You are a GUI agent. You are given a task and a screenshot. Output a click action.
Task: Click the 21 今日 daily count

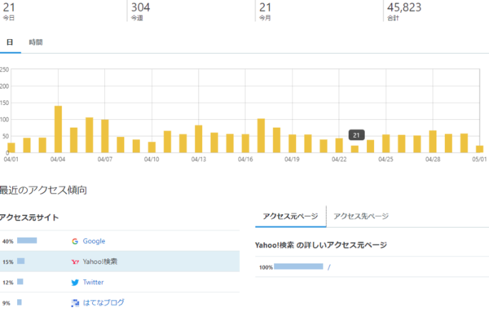[9, 11]
